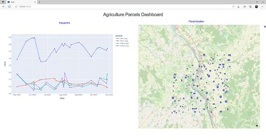Click the 'Sep 2021' x-axis label

[79, 95]
